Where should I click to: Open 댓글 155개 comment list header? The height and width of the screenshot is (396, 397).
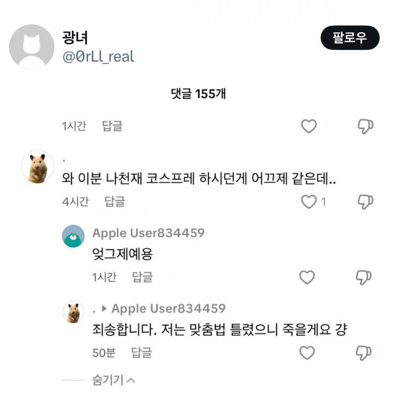[x=198, y=92]
